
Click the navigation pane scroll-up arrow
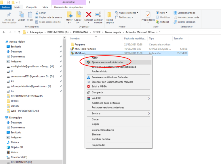click(64, 38)
